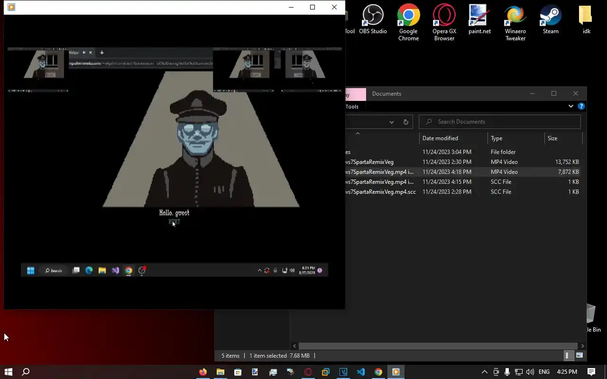
Task: Open the overlapping-squares VM taskbar icon
Action: [x=326, y=372]
